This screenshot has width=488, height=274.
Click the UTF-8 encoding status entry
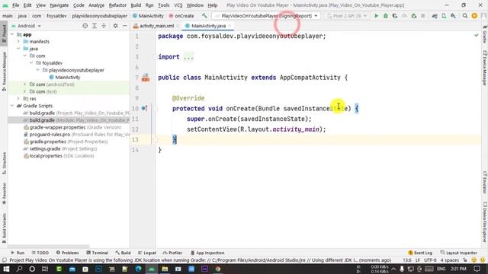point(430,260)
